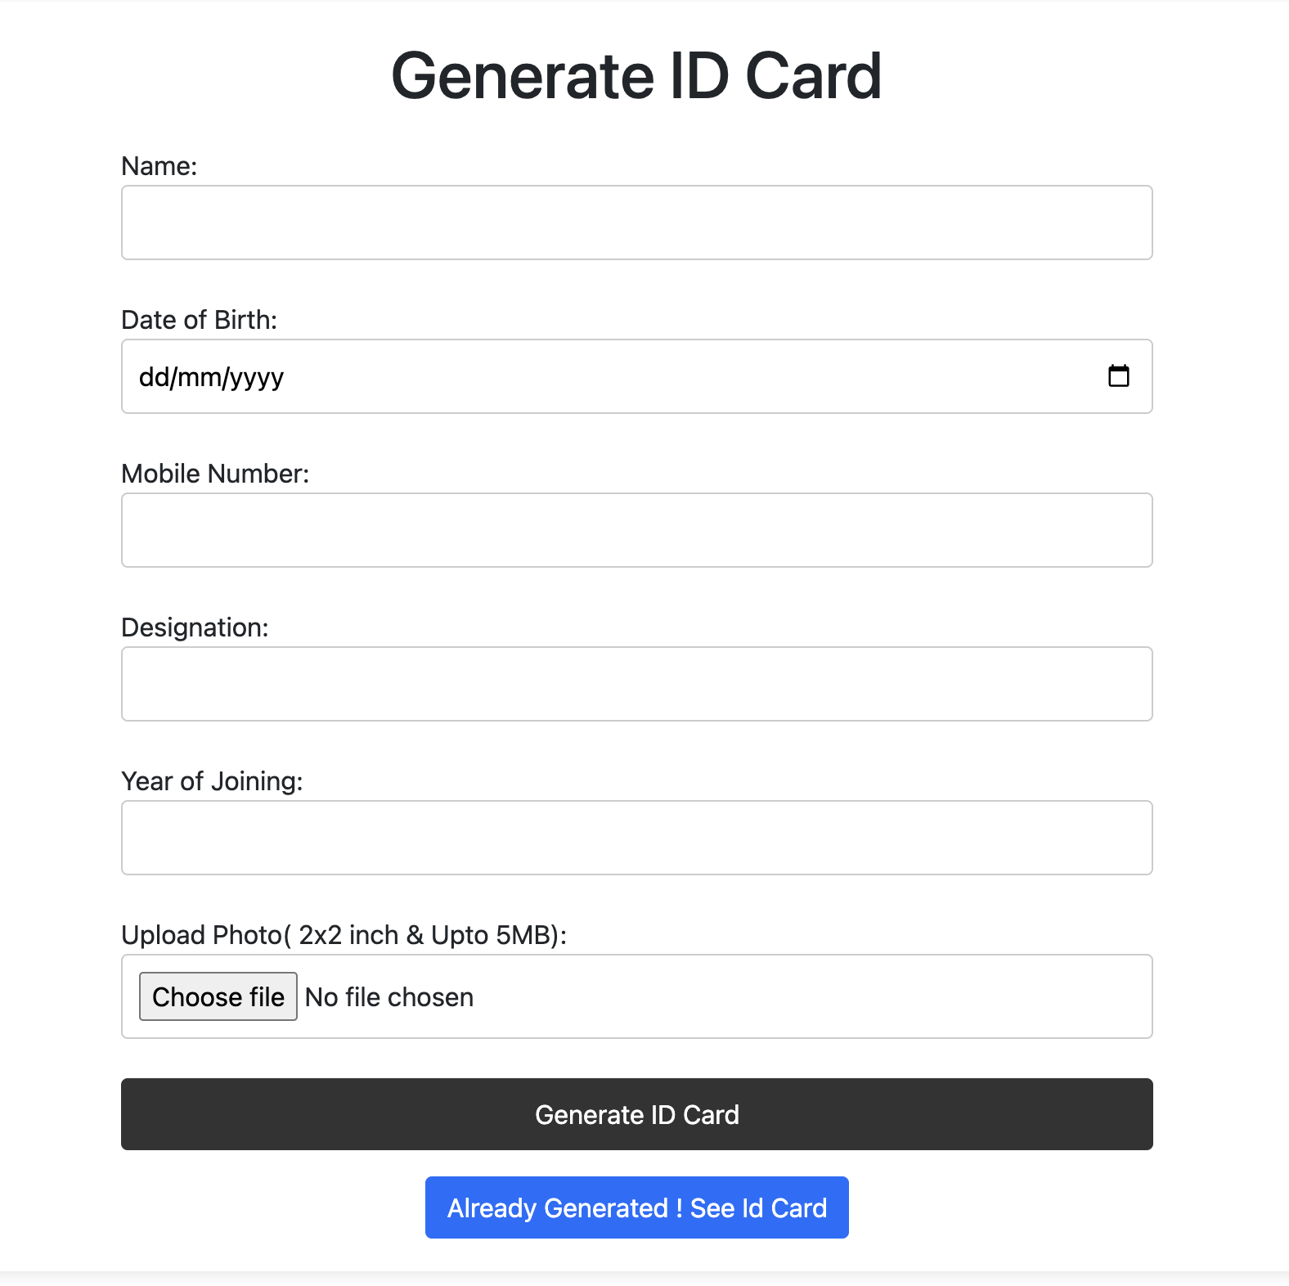
Task: Select the Year of Joining input
Action: tap(636, 838)
